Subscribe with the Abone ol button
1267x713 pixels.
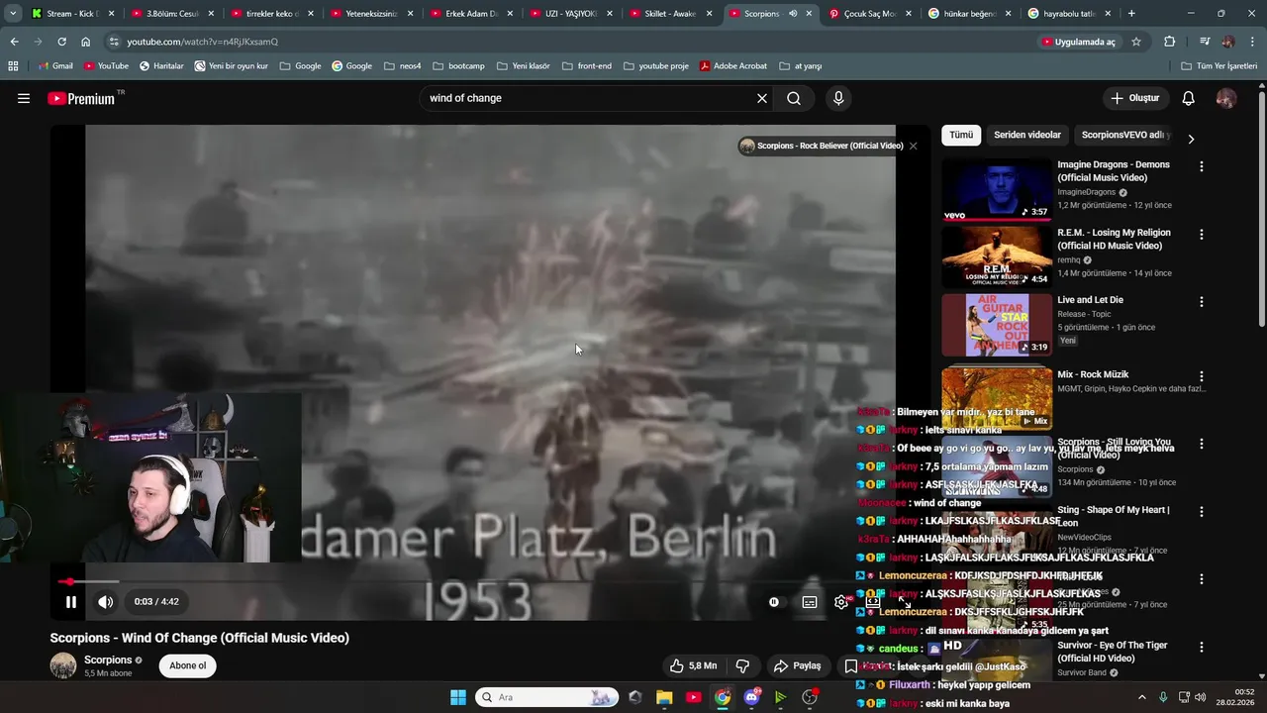click(188, 665)
